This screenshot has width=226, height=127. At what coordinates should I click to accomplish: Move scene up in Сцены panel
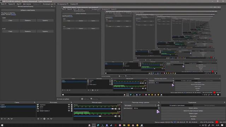point(8,119)
